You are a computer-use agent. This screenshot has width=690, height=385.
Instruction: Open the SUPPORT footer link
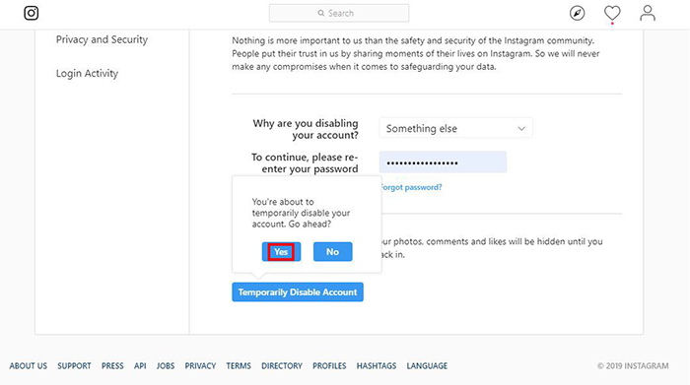click(x=74, y=365)
